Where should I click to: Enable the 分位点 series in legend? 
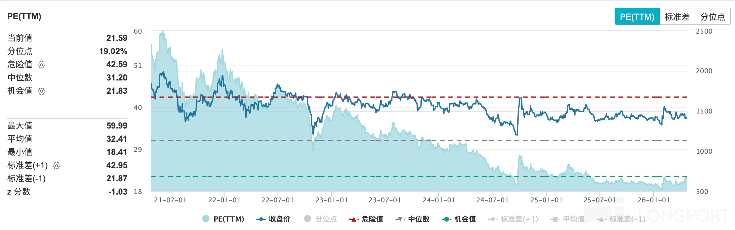[x=320, y=219]
